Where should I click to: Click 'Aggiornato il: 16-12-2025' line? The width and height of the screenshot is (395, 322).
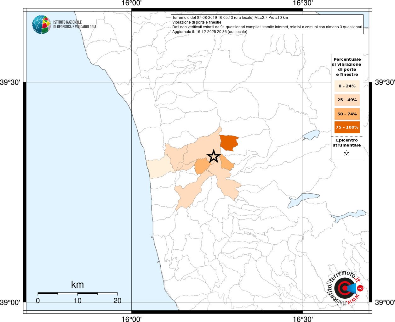[x=209, y=32]
